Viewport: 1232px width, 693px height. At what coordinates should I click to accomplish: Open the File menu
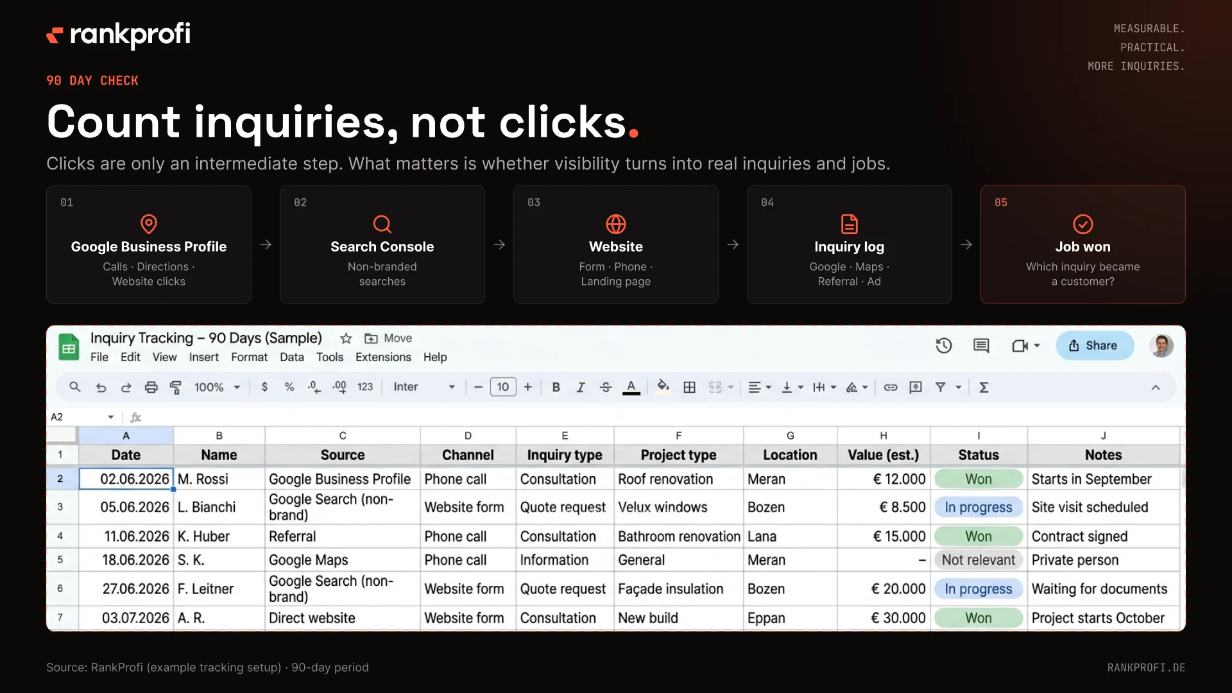pos(99,357)
